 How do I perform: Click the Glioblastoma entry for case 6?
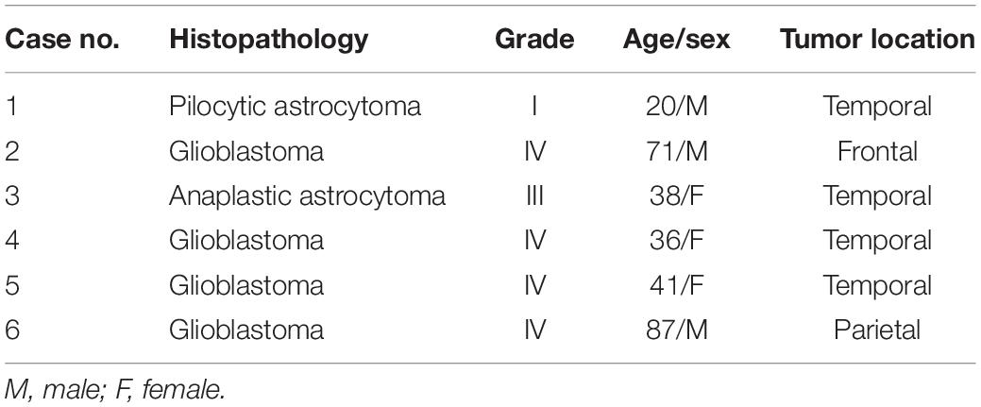pyautogui.click(x=245, y=330)
